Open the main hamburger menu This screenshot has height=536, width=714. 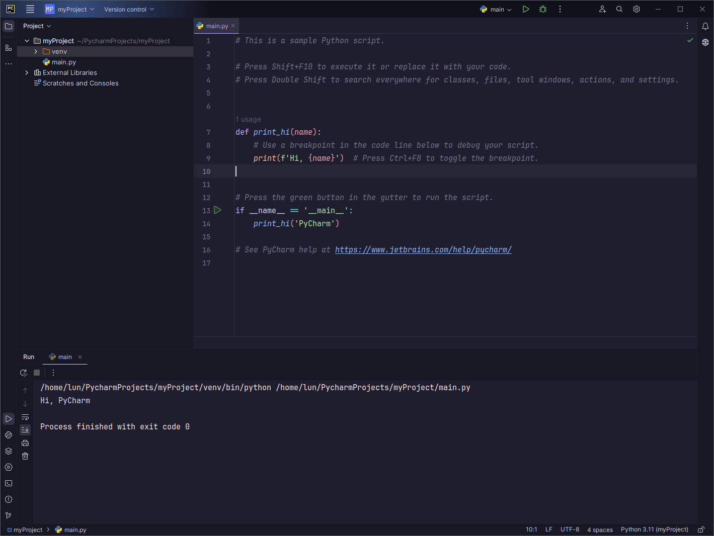click(x=30, y=9)
